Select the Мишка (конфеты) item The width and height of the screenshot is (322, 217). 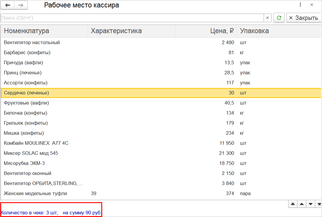24,133
